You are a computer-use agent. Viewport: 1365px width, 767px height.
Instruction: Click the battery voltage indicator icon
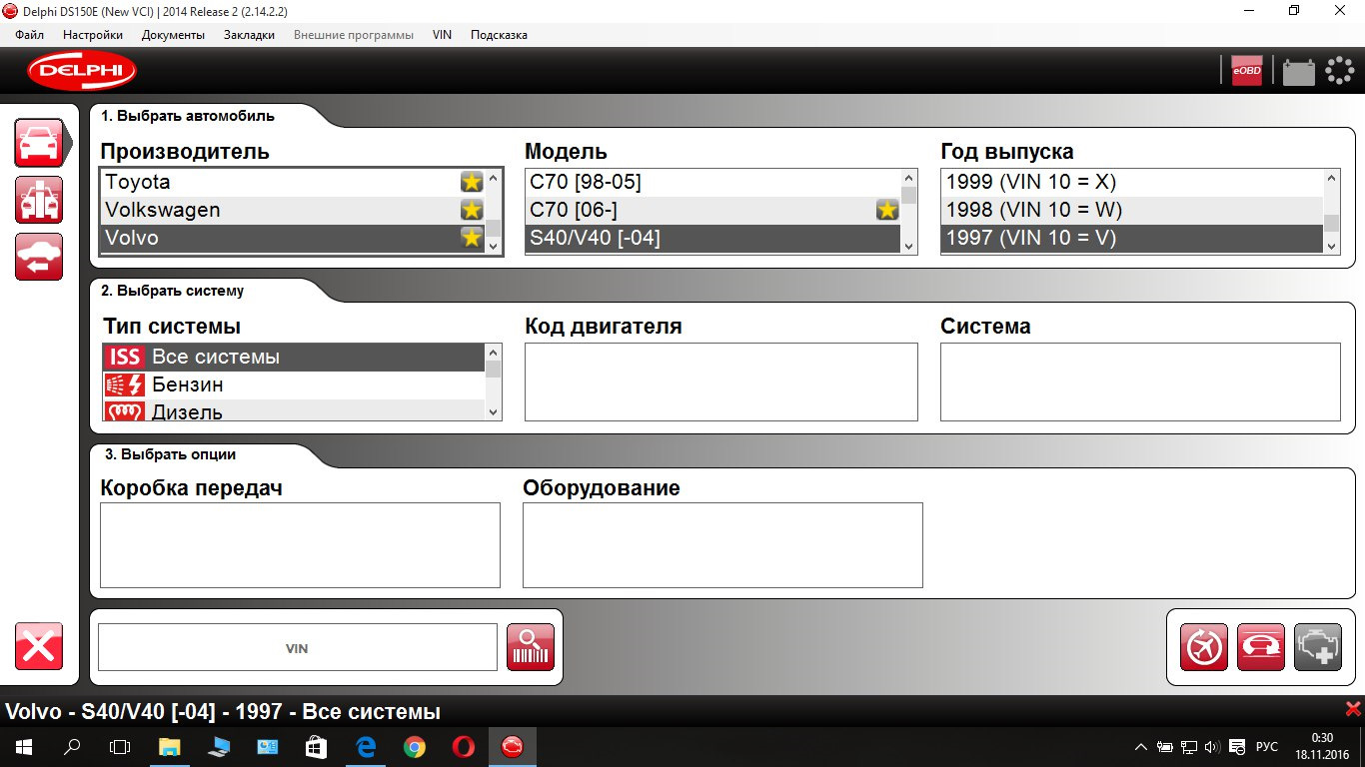(x=1298, y=72)
